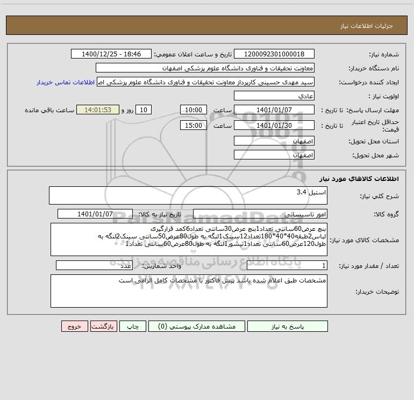414x400 pixels.
Task: Click the delivery city field اصفهان
Action: (x=274, y=155)
